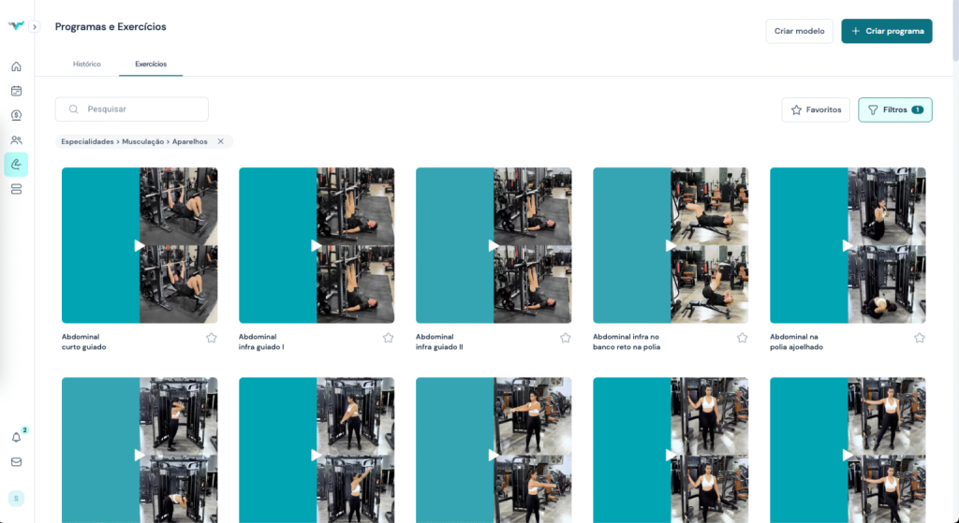
Task: Open the Filtros filter panel
Action: click(x=894, y=109)
